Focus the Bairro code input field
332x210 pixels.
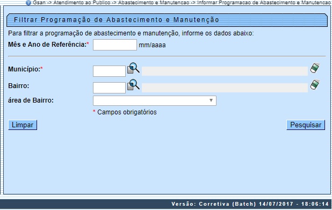click(109, 88)
